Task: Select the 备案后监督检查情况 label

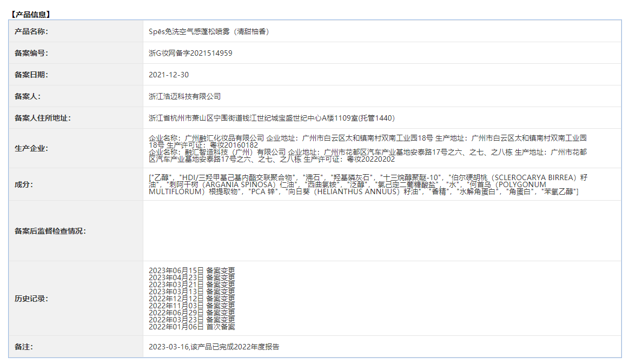Action: click(x=50, y=231)
